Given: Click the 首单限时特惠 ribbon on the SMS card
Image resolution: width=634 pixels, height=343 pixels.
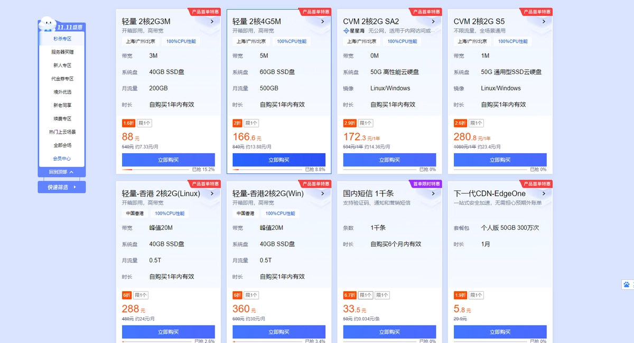Looking at the screenshot, I should (x=425, y=184).
